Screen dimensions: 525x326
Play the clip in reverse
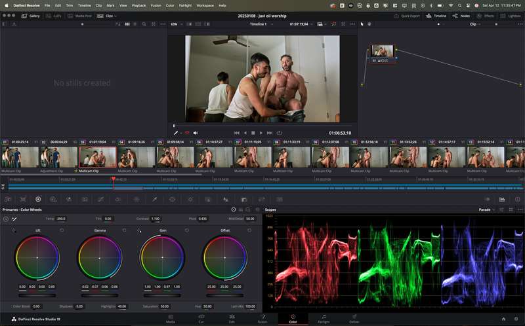[x=245, y=133]
